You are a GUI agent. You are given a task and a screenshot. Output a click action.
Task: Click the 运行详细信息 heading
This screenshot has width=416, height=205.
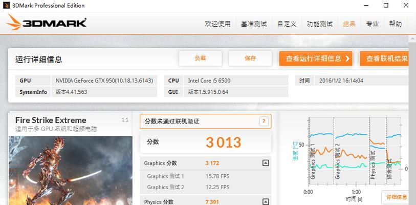coord(38,59)
